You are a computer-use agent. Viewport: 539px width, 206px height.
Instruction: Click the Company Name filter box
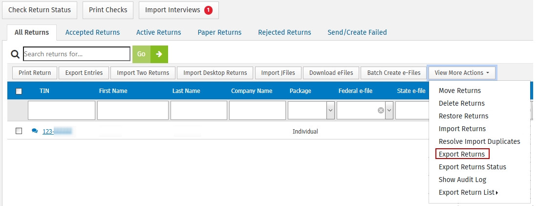[258, 110]
